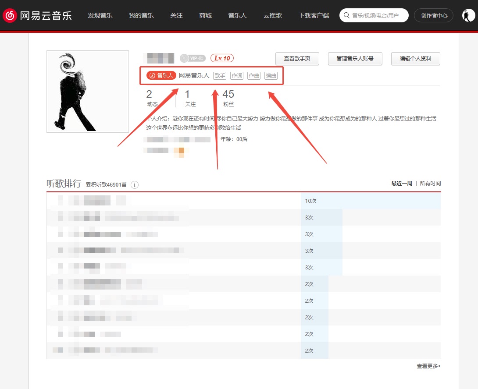Screen dimensions: 478x389
Task: Open the 发现音乐 menu item
Action: click(x=100, y=15)
